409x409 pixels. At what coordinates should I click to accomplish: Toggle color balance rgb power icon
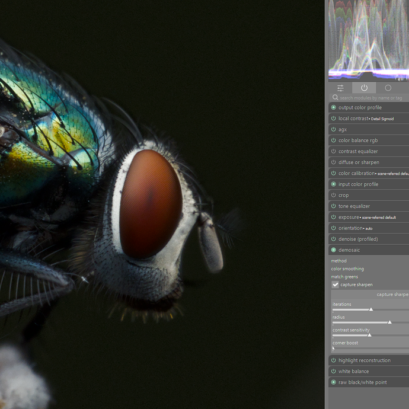click(x=334, y=140)
